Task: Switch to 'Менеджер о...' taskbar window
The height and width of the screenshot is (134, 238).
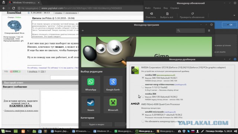Action: point(123,131)
